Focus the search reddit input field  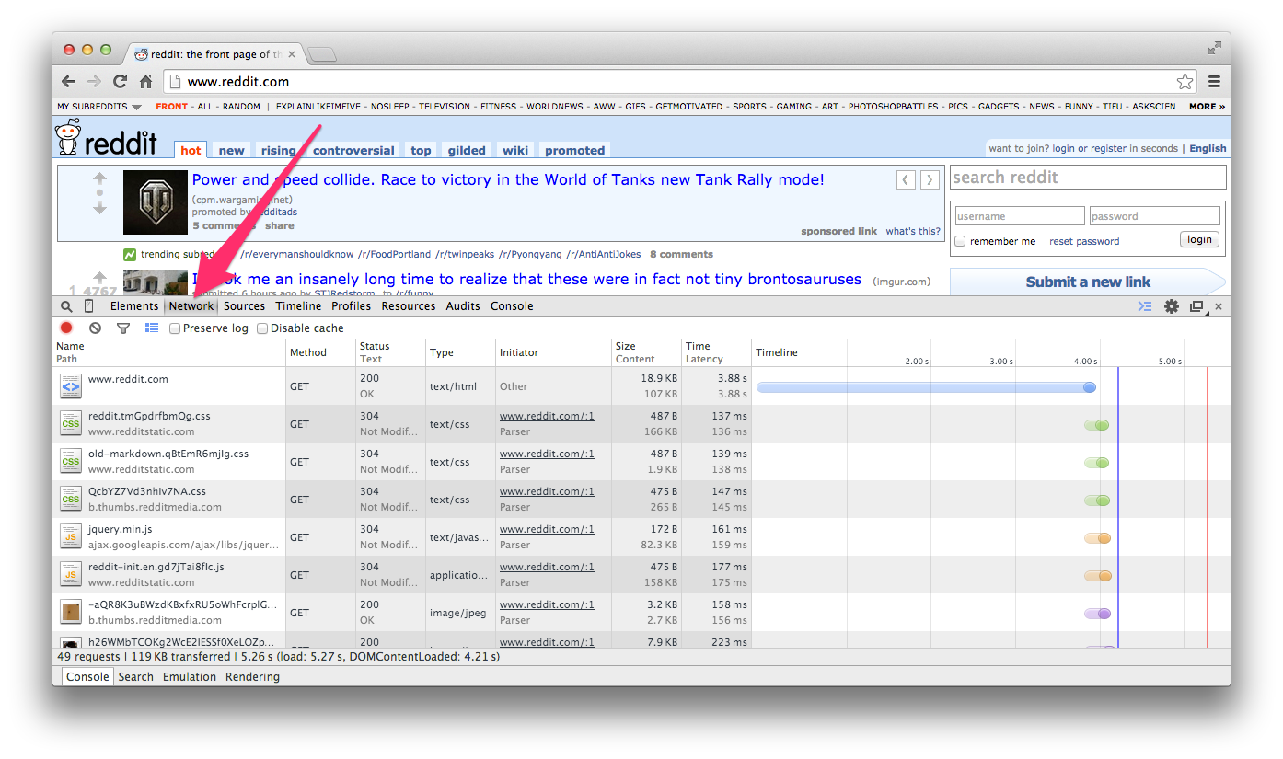pos(1087,178)
